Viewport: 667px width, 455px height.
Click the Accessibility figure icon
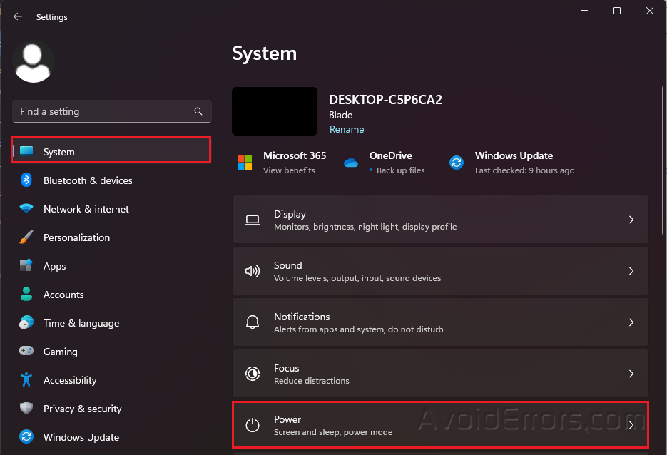[26, 380]
